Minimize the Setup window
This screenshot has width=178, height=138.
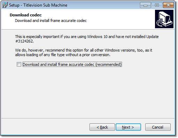point(145,5)
